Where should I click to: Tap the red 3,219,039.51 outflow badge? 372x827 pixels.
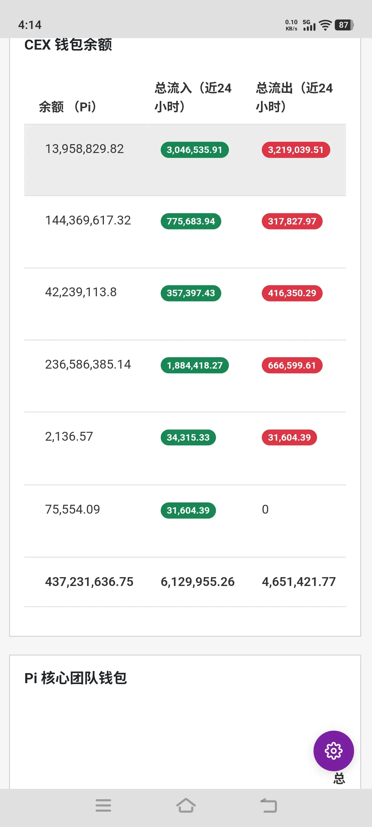pyautogui.click(x=296, y=150)
